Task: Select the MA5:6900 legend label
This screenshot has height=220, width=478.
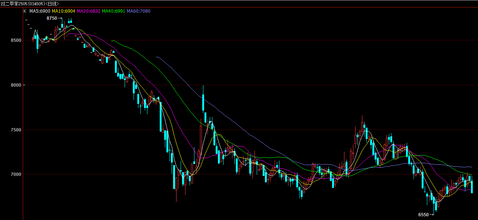Action: 40,11
